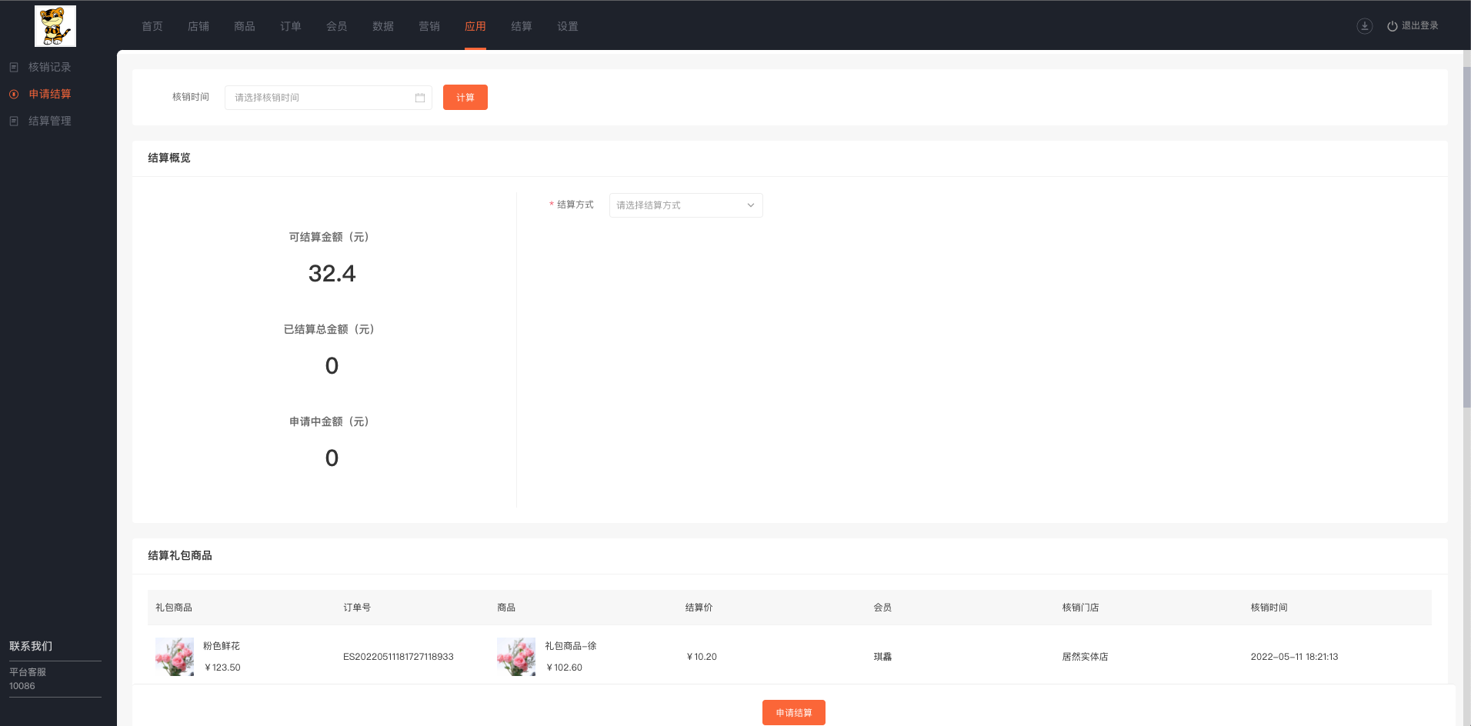
Task: Click the 退出登录 logout link
Action: click(1419, 25)
